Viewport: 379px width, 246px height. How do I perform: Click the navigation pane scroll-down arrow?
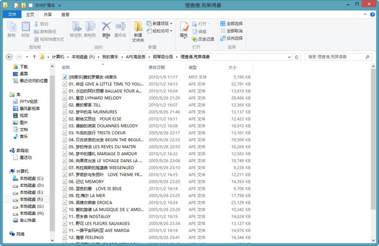point(52,240)
